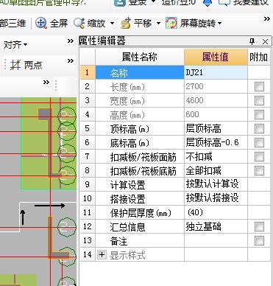This screenshot has height=286, width=273.
Task: Select the 缩放 zoom tool icon
Action: 79,23
